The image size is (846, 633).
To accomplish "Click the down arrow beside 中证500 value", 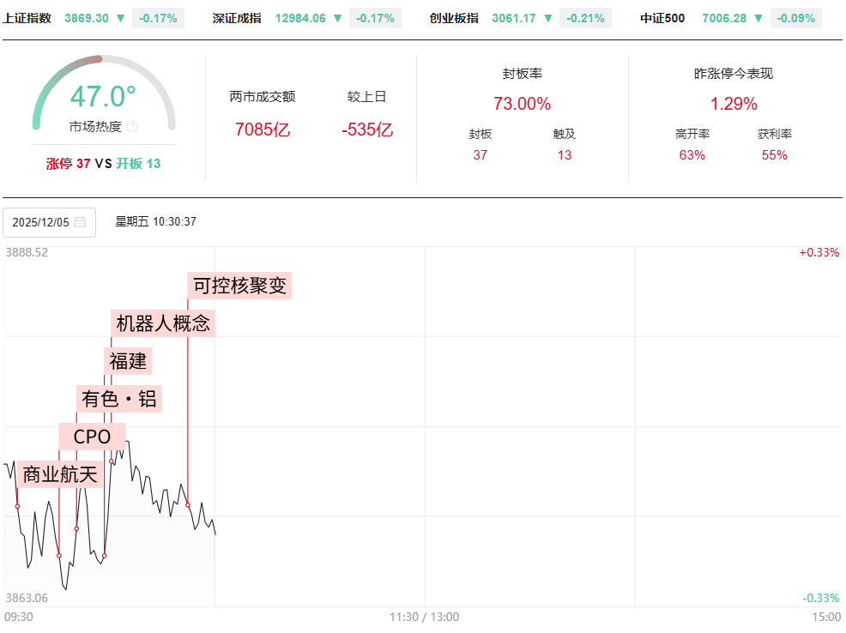I will pos(758,18).
